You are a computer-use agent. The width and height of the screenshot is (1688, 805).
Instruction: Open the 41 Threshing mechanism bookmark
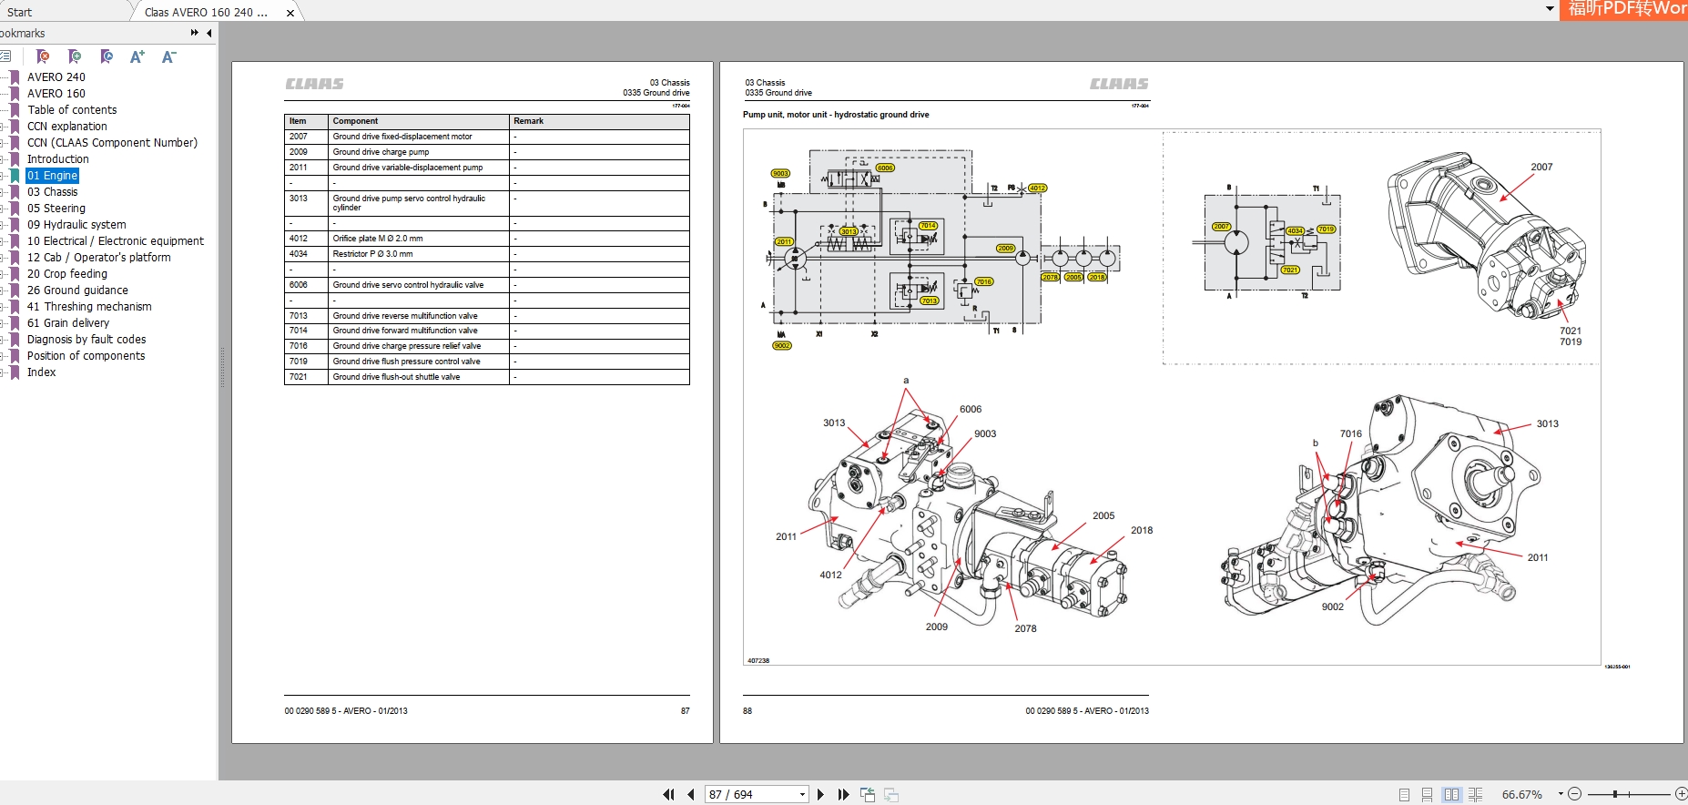pyautogui.click(x=89, y=307)
